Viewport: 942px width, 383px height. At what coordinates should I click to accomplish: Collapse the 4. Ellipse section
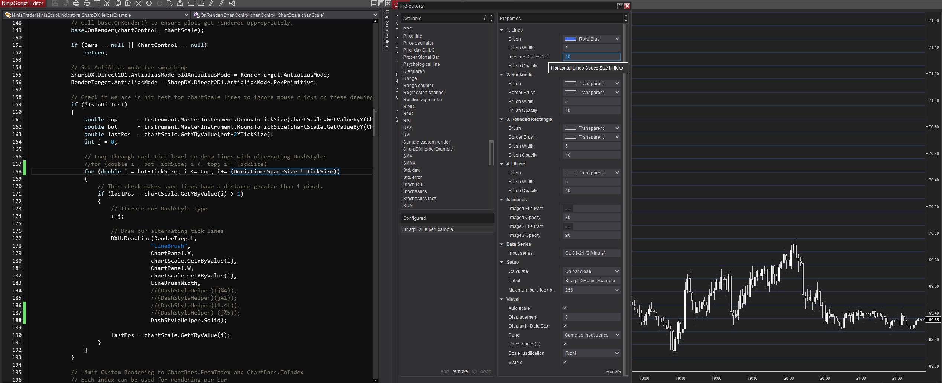502,164
